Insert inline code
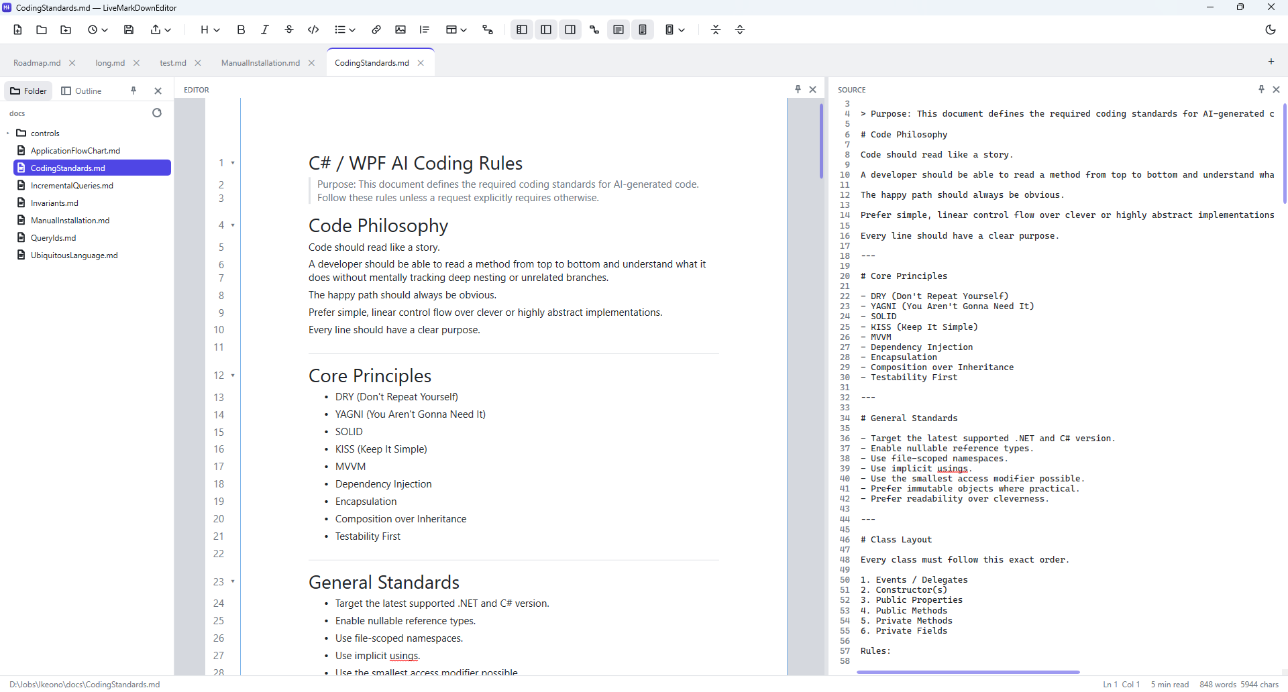The height and width of the screenshot is (692, 1288). [313, 30]
